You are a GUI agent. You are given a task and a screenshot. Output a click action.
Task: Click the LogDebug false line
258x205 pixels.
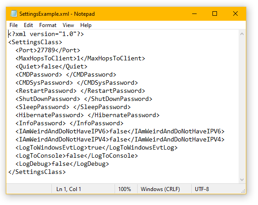point(62,164)
